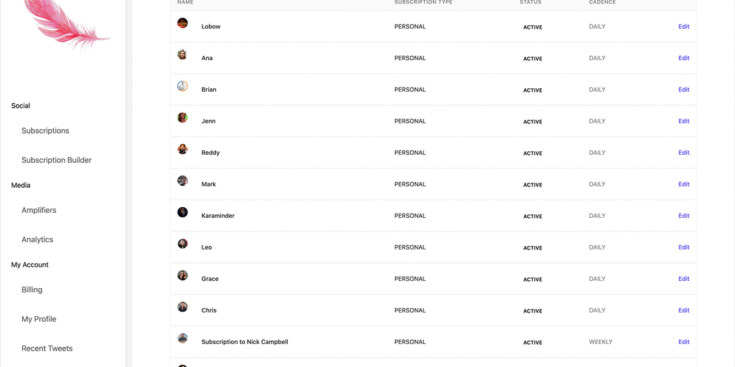Screen dimensions: 735x367
Task: Click Ana's profile avatar
Action: (182, 54)
